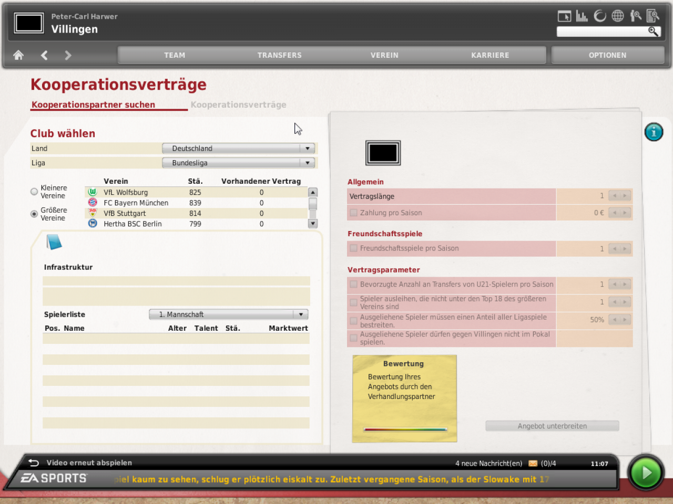Click the VfL Wolfsburg club crest
Image resolution: width=673 pixels, height=504 pixels.
(93, 192)
